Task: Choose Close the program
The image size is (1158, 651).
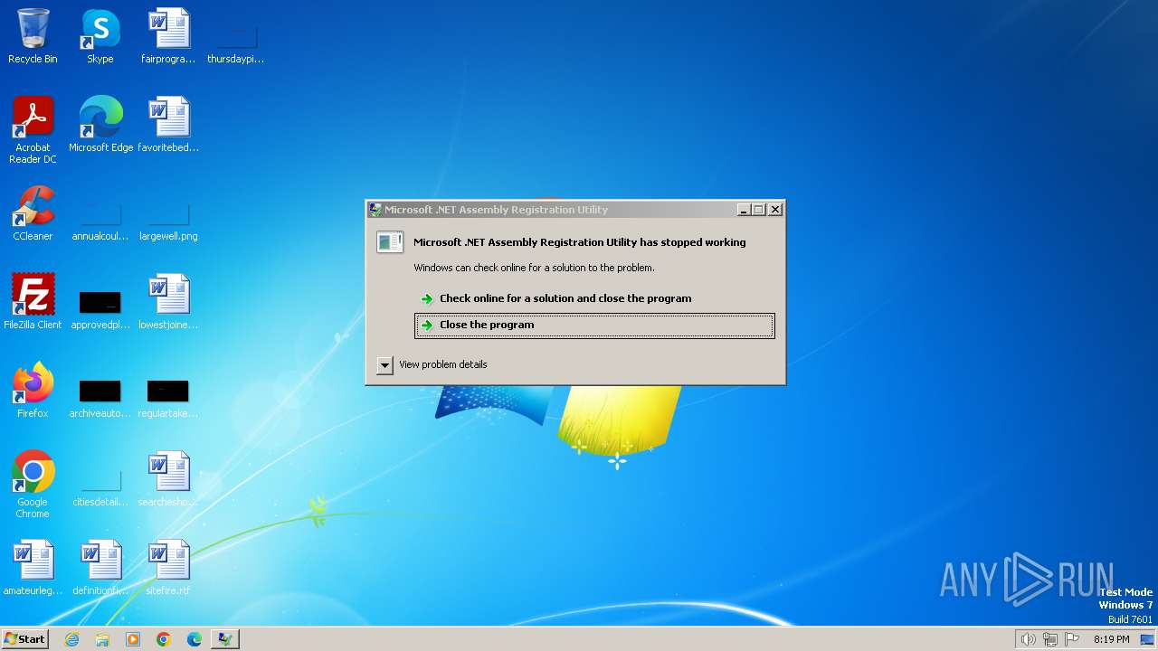Action: coord(594,325)
